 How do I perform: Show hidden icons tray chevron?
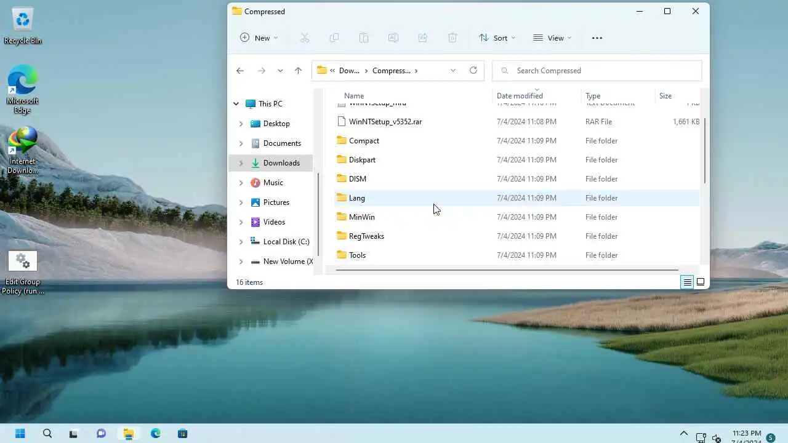(683, 433)
